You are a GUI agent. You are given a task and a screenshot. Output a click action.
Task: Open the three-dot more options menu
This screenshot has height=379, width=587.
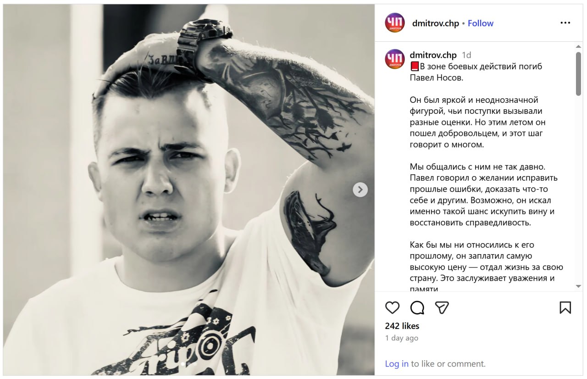click(x=565, y=23)
